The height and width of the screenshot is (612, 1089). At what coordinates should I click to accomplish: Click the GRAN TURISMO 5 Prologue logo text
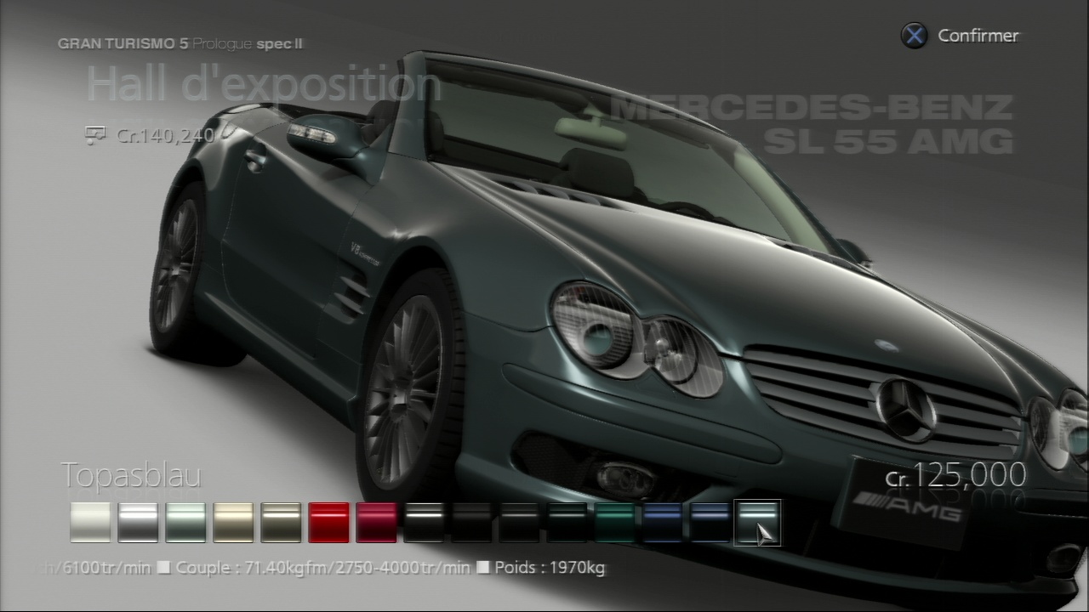tap(180, 43)
